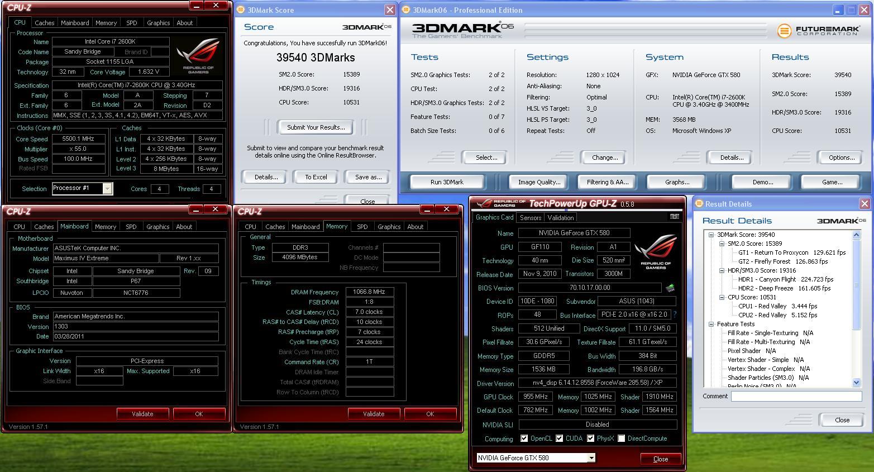Image resolution: width=874 pixels, height=472 pixels.
Task: Click the BIOS save chip icon in GPU-Z
Action: tap(670, 288)
